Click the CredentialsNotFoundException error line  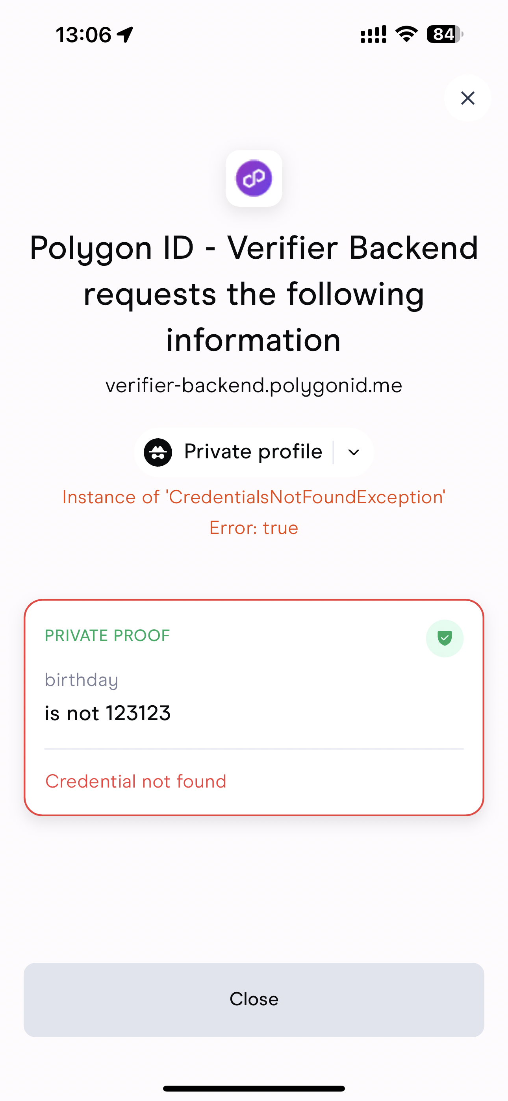(x=254, y=497)
